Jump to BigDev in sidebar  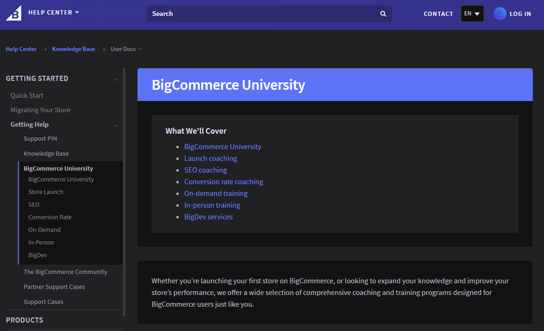coord(37,255)
